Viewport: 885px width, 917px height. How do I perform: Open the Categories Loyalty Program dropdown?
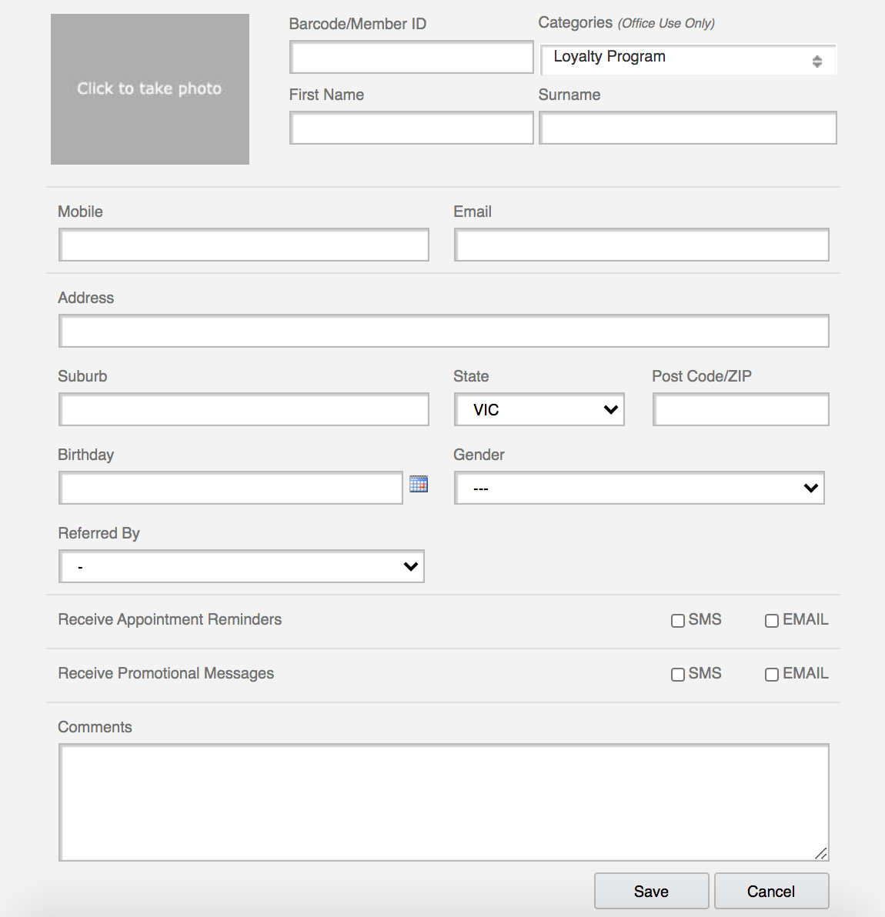pyautogui.click(x=688, y=59)
